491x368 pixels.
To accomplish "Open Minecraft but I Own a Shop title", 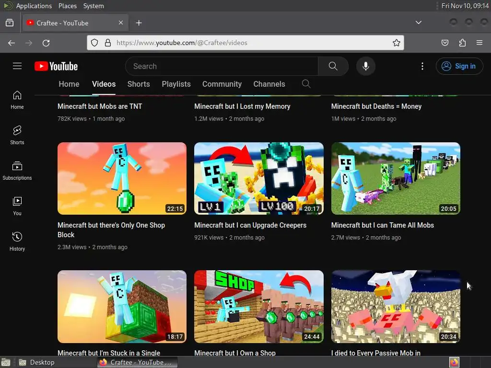I will pyautogui.click(x=235, y=353).
